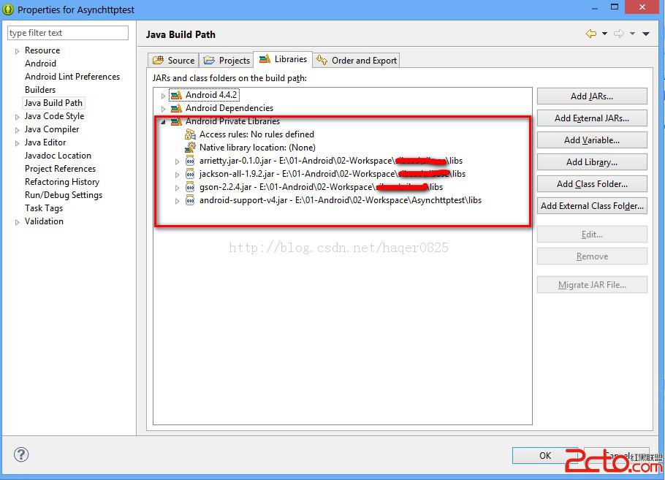Expand the Android 4.4.2 node
Image resolution: width=665 pixels, height=480 pixels.
[x=163, y=96]
